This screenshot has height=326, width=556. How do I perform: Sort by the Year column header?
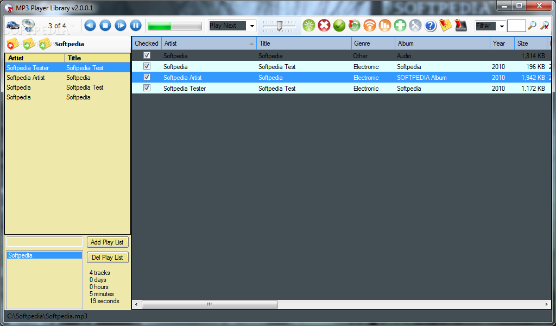(502, 43)
